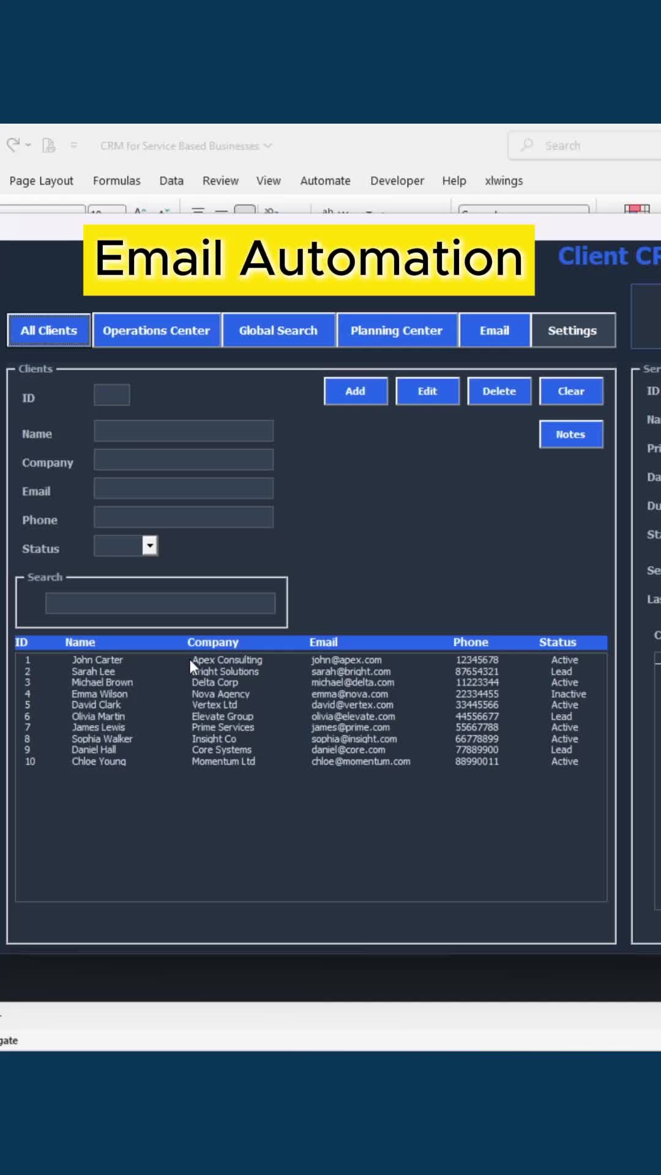Click the Name column header
Screen dimensions: 661x1175
click(80, 642)
